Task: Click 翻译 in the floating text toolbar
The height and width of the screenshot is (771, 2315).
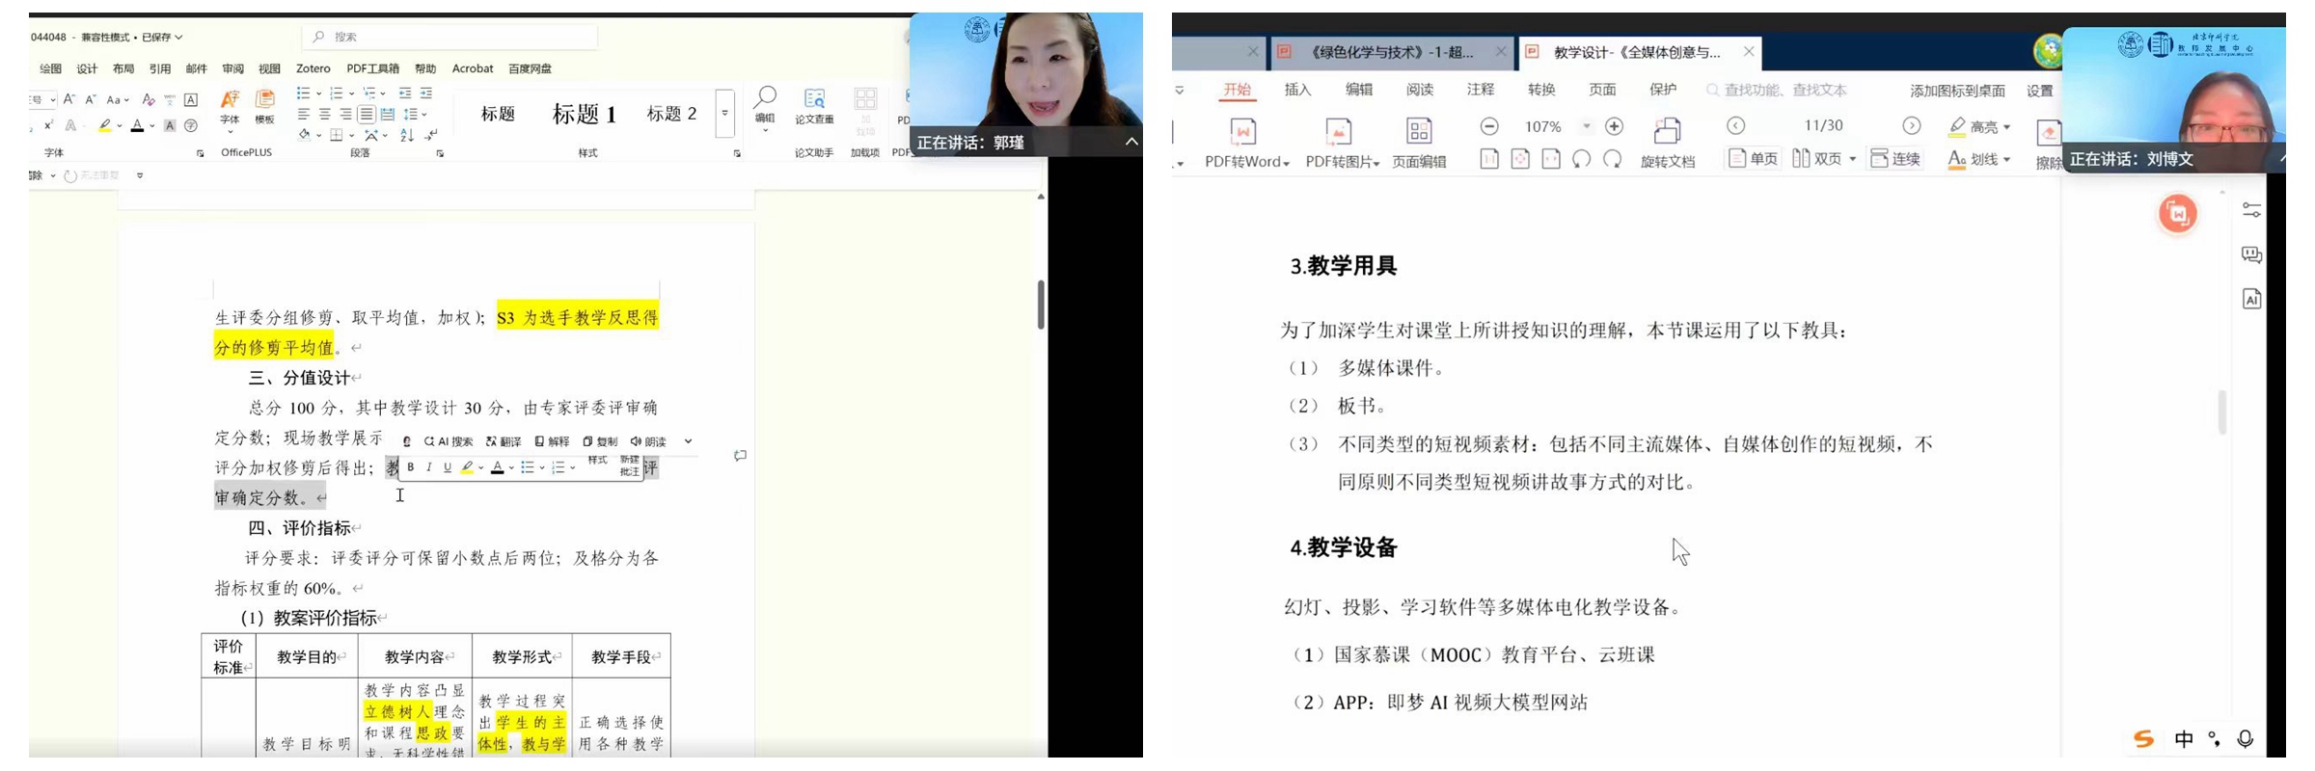Action: point(504,441)
